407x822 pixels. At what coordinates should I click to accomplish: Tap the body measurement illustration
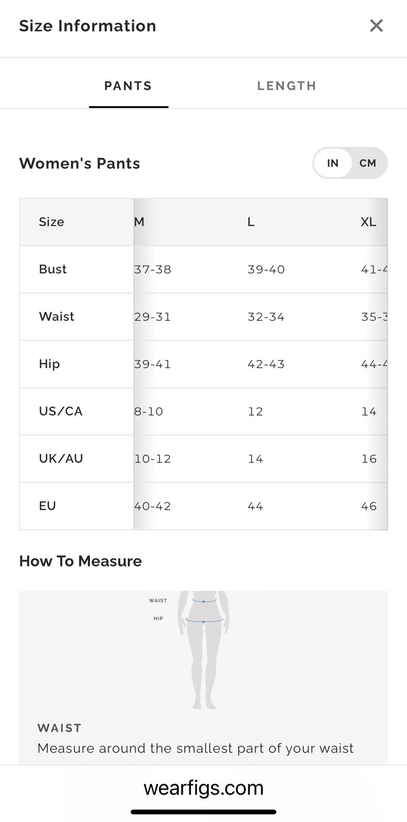pos(203,650)
